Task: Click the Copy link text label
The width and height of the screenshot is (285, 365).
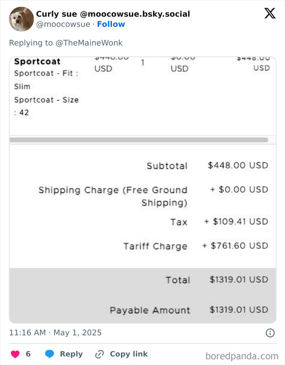Action: 128,354
